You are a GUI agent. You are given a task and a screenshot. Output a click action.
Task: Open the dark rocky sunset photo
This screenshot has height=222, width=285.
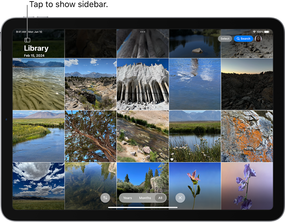pyautogui.click(x=247, y=84)
